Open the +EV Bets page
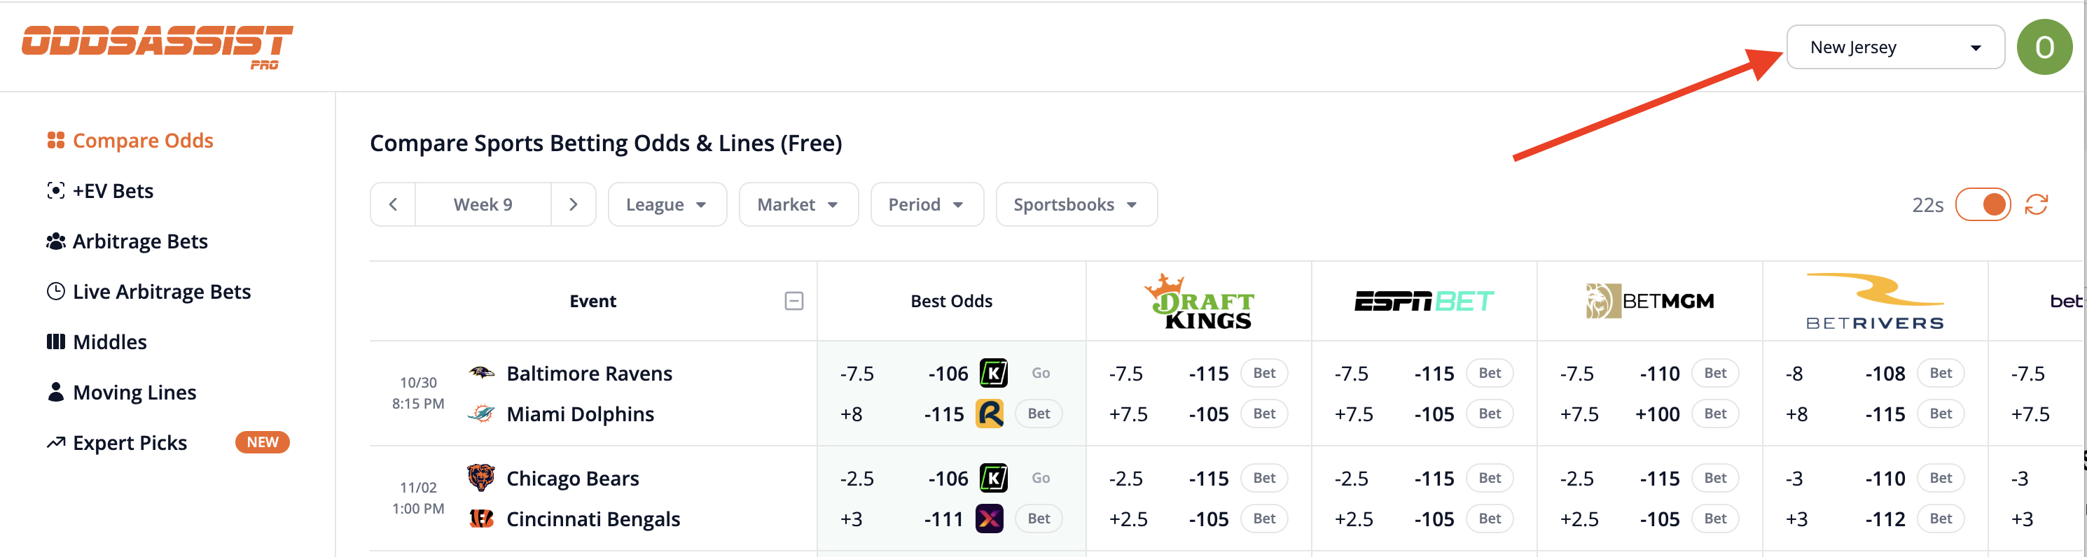The image size is (2087, 557). [x=113, y=191]
